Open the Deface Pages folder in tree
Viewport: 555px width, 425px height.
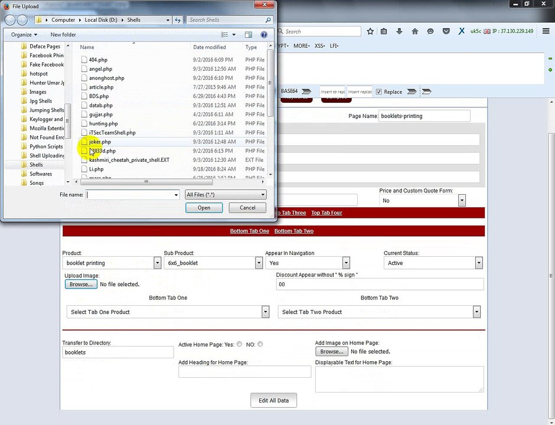click(45, 47)
